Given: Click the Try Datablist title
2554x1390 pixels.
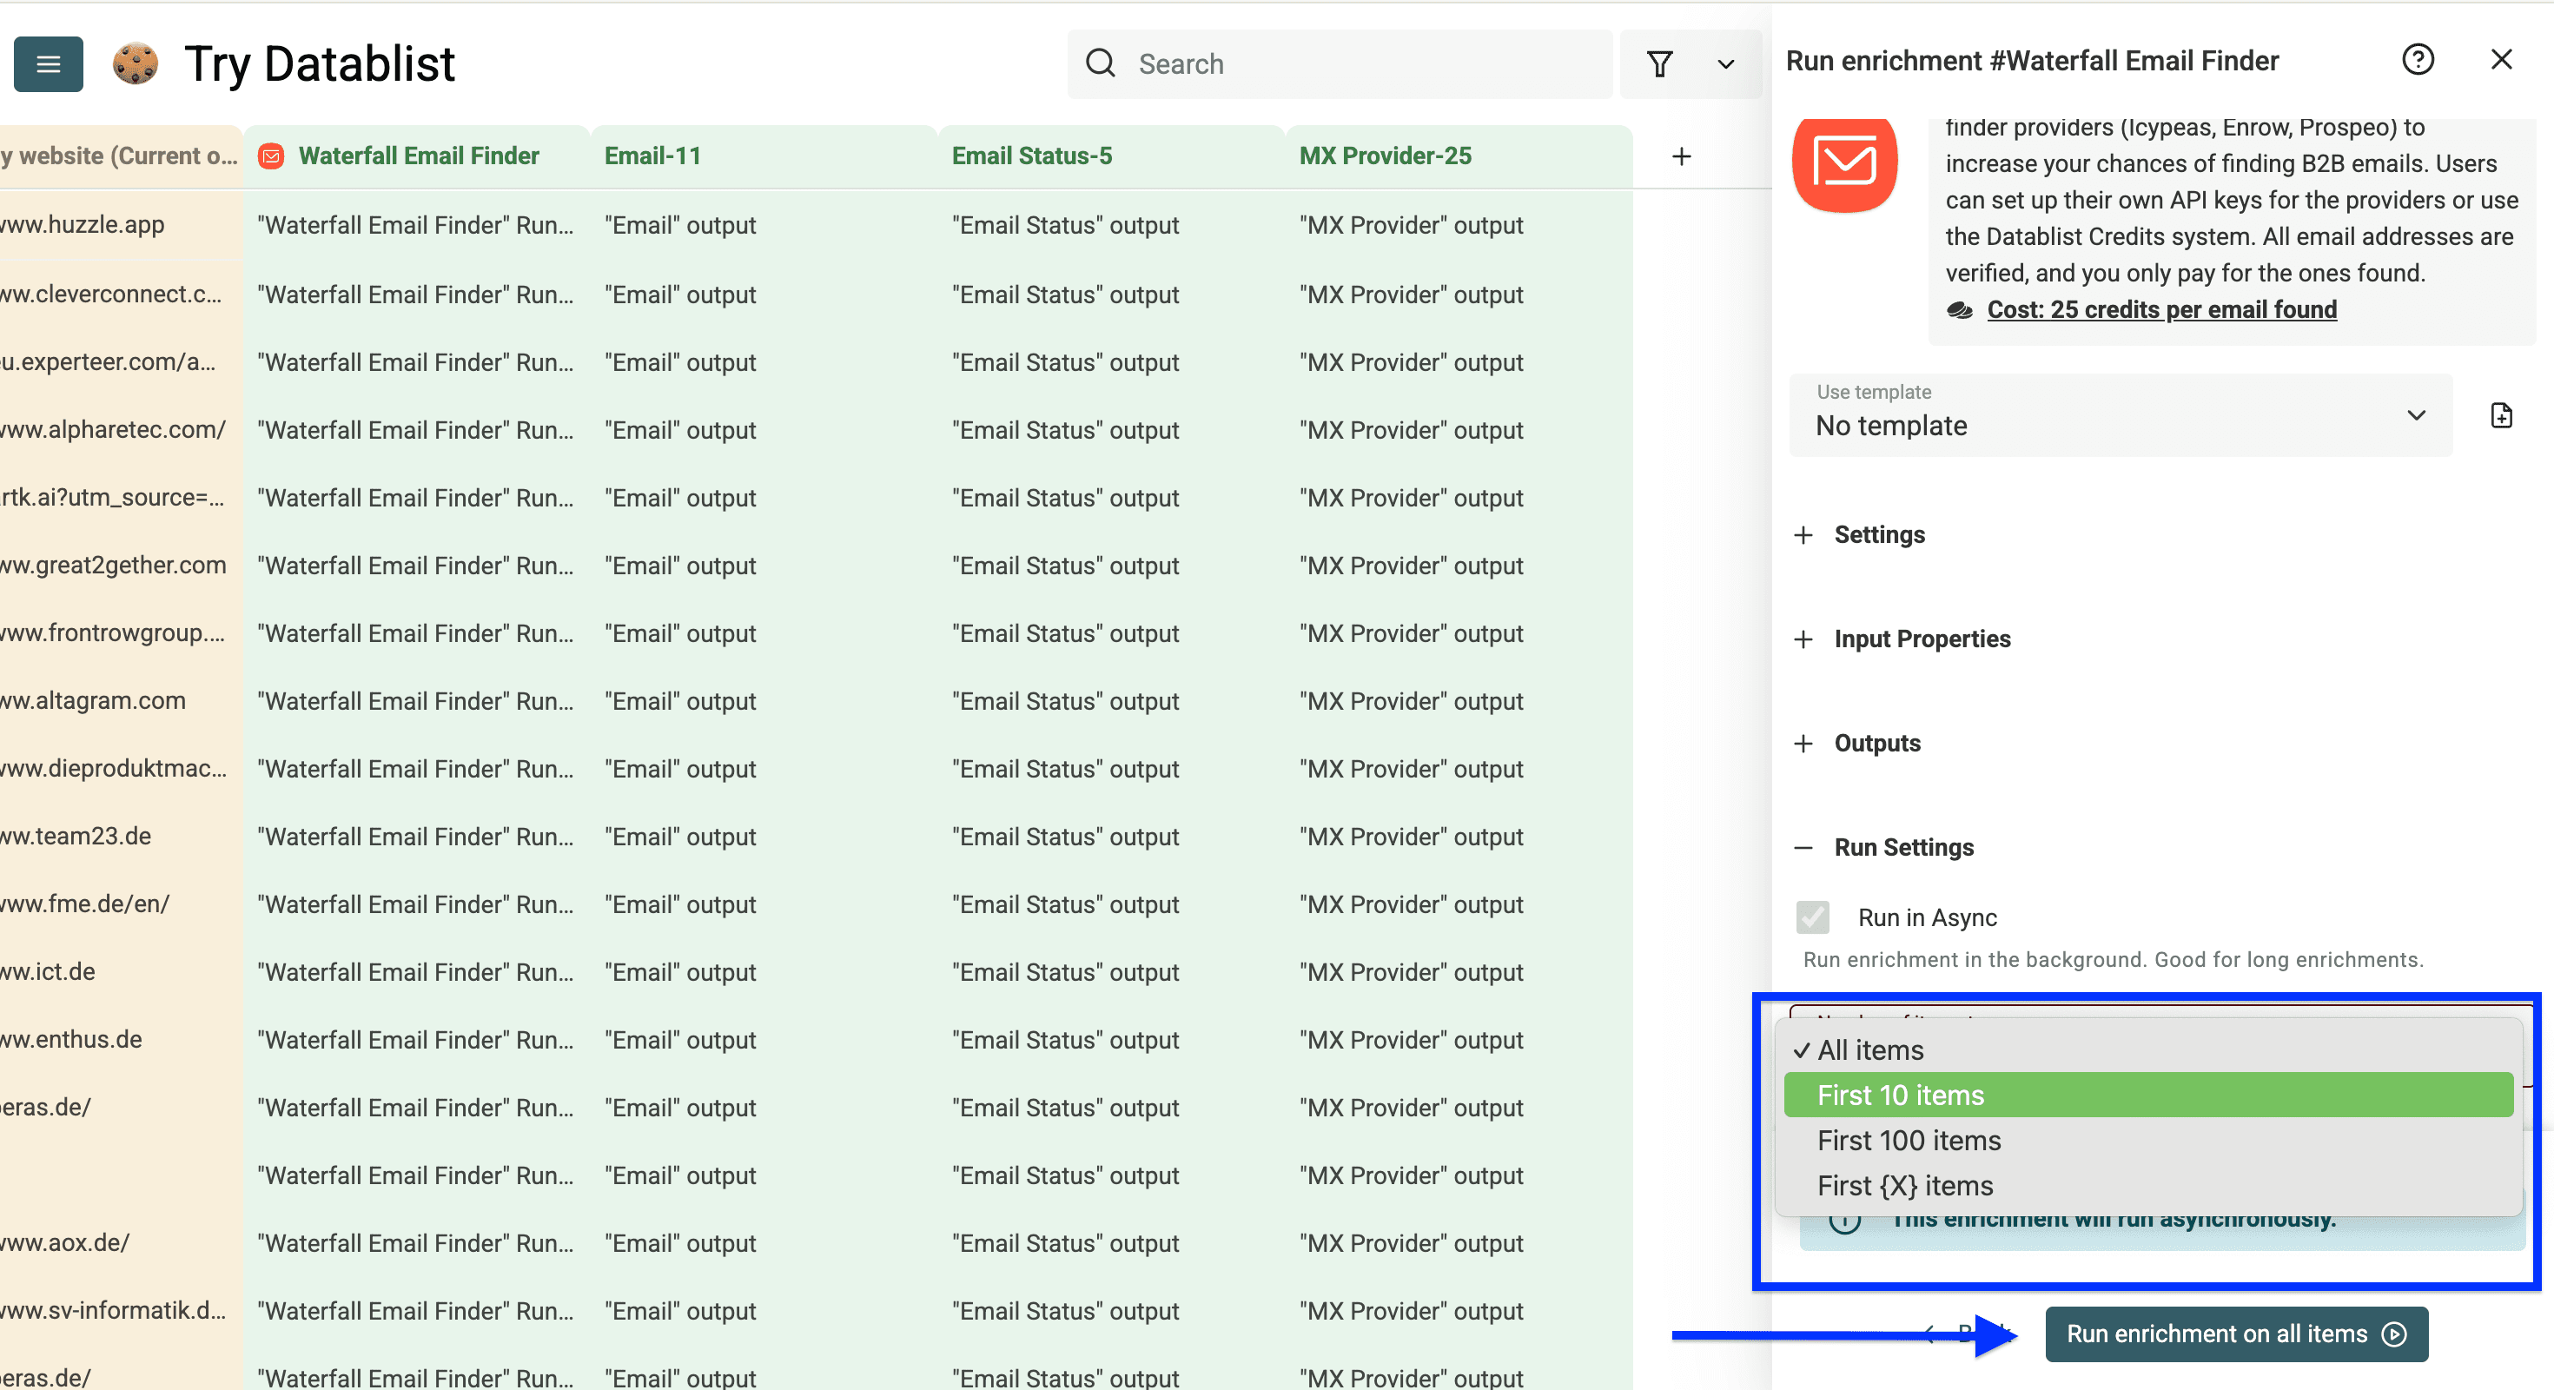Looking at the screenshot, I should pos(320,64).
